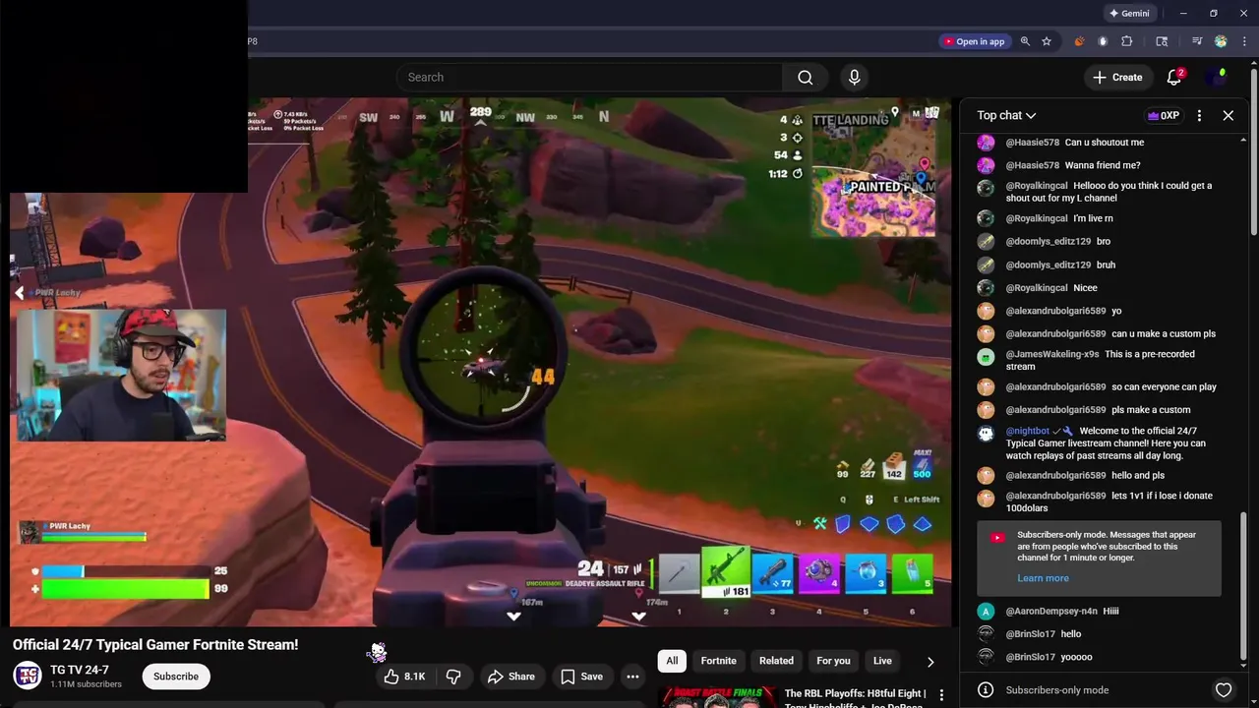Show next category chips with arrow

[930, 662]
